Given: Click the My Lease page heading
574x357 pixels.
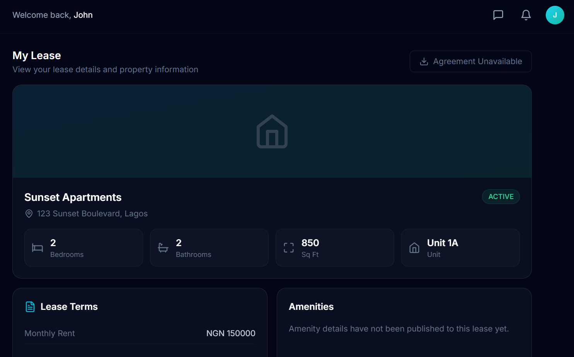Looking at the screenshot, I should (x=37, y=56).
